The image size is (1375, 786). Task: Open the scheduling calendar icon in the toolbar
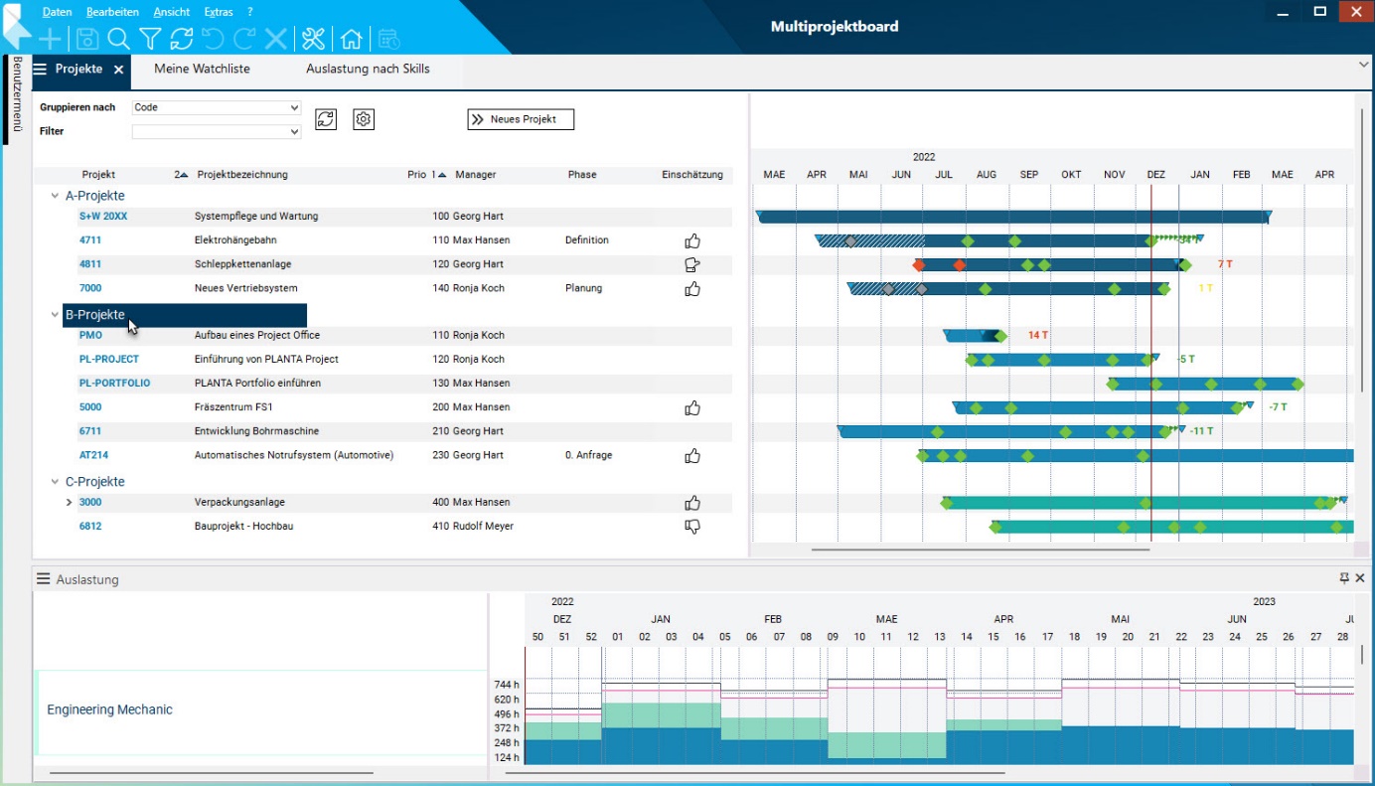click(x=387, y=40)
